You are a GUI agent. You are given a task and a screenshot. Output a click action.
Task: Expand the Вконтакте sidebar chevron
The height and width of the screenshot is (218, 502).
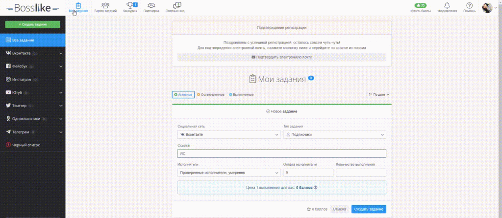click(x=61, y=53)
